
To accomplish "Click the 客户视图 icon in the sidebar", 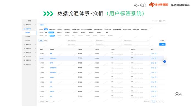I will [24, 25].
